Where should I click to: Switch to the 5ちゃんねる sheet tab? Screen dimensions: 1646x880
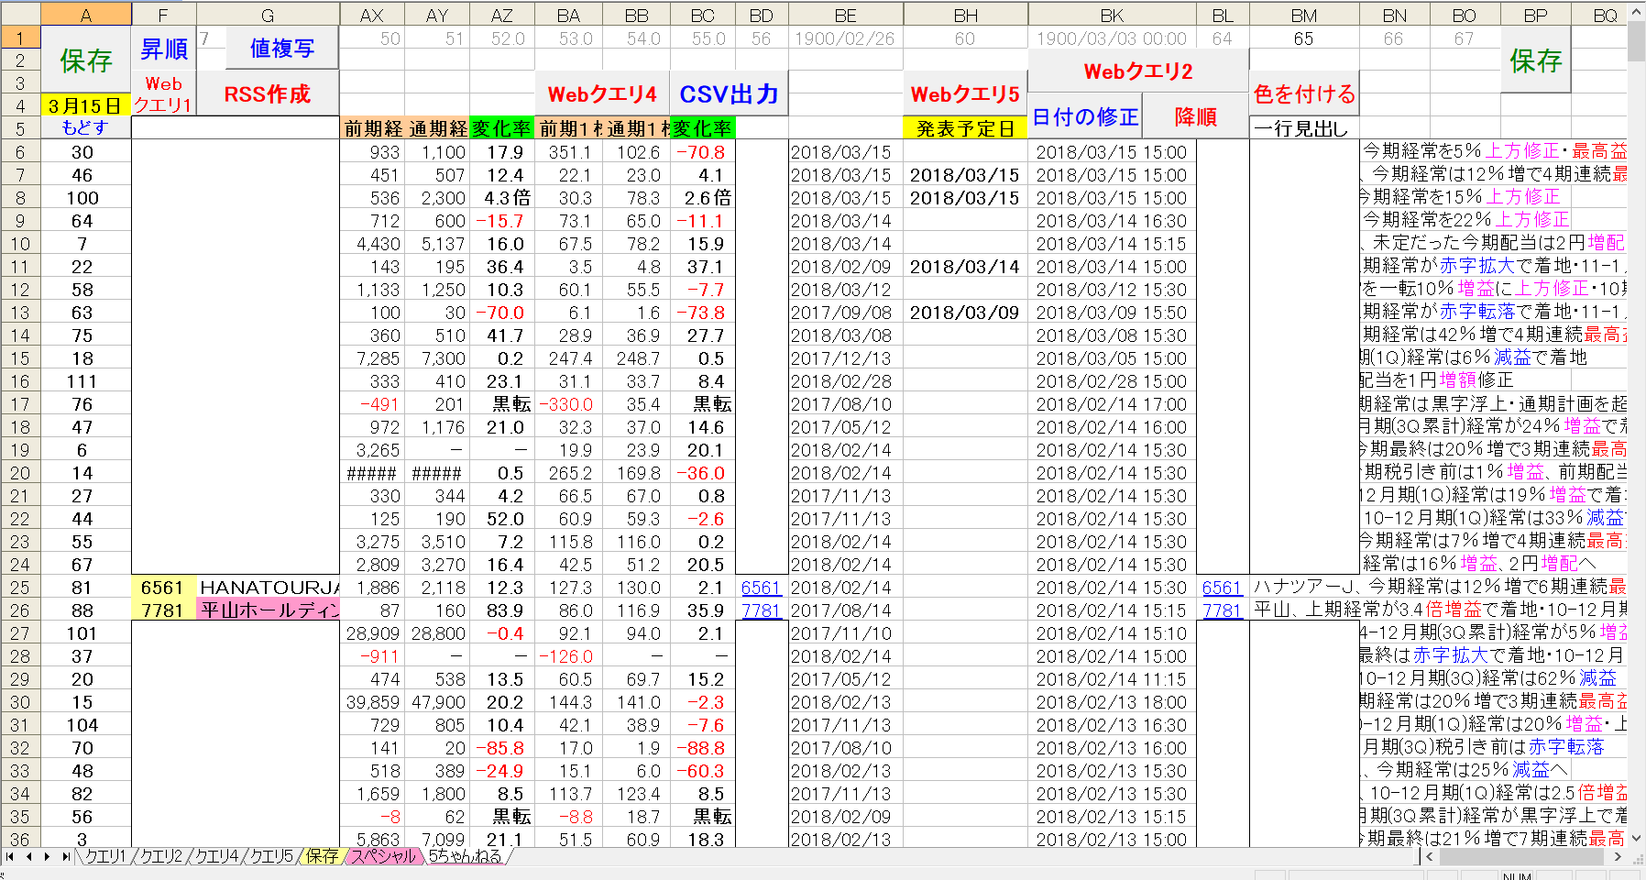(466, 856)
